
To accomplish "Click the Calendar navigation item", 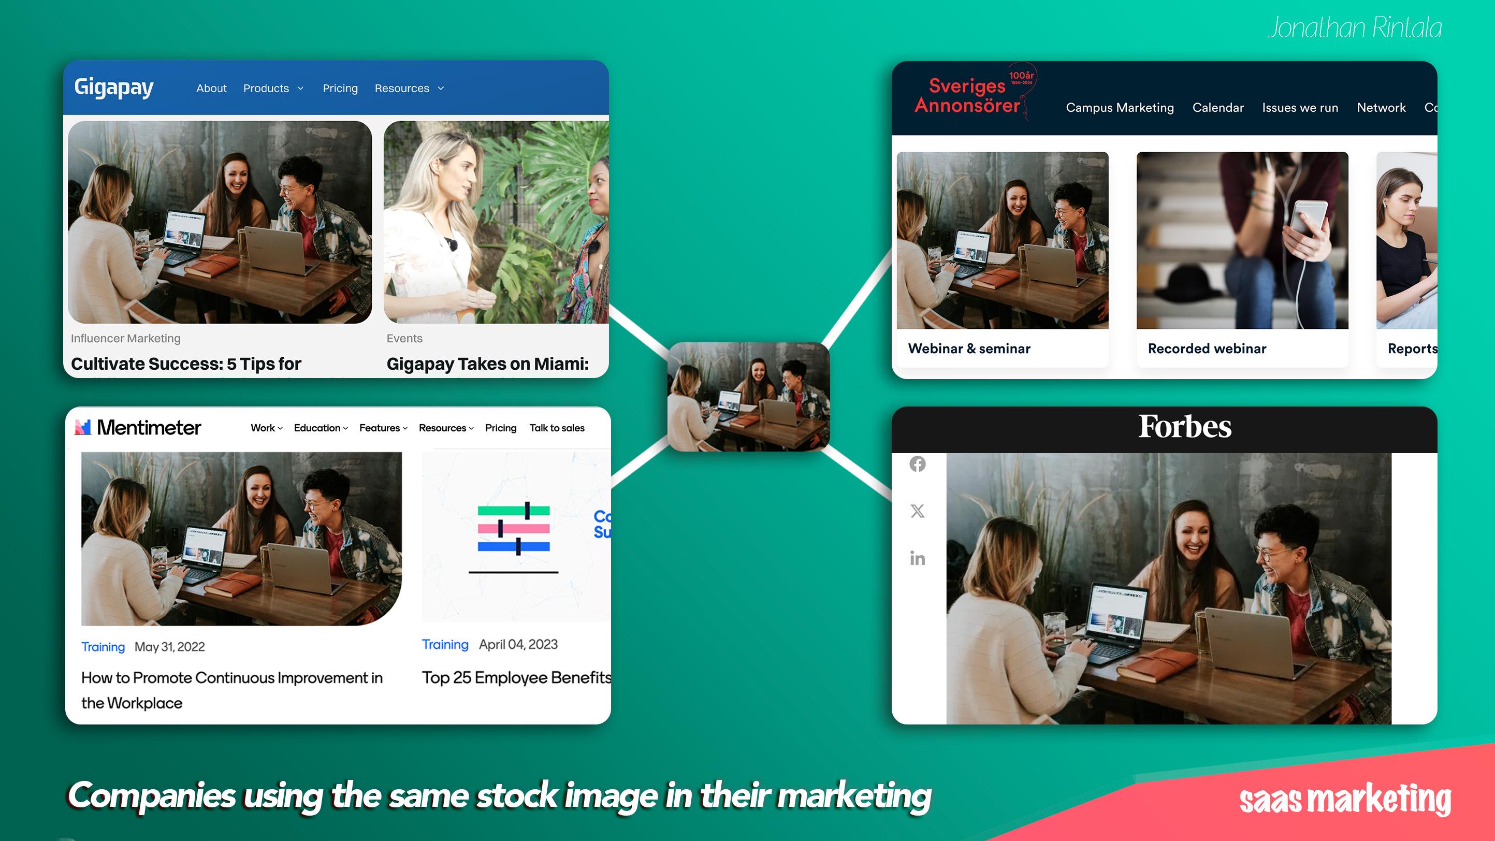I will [x=1217, y=108].
